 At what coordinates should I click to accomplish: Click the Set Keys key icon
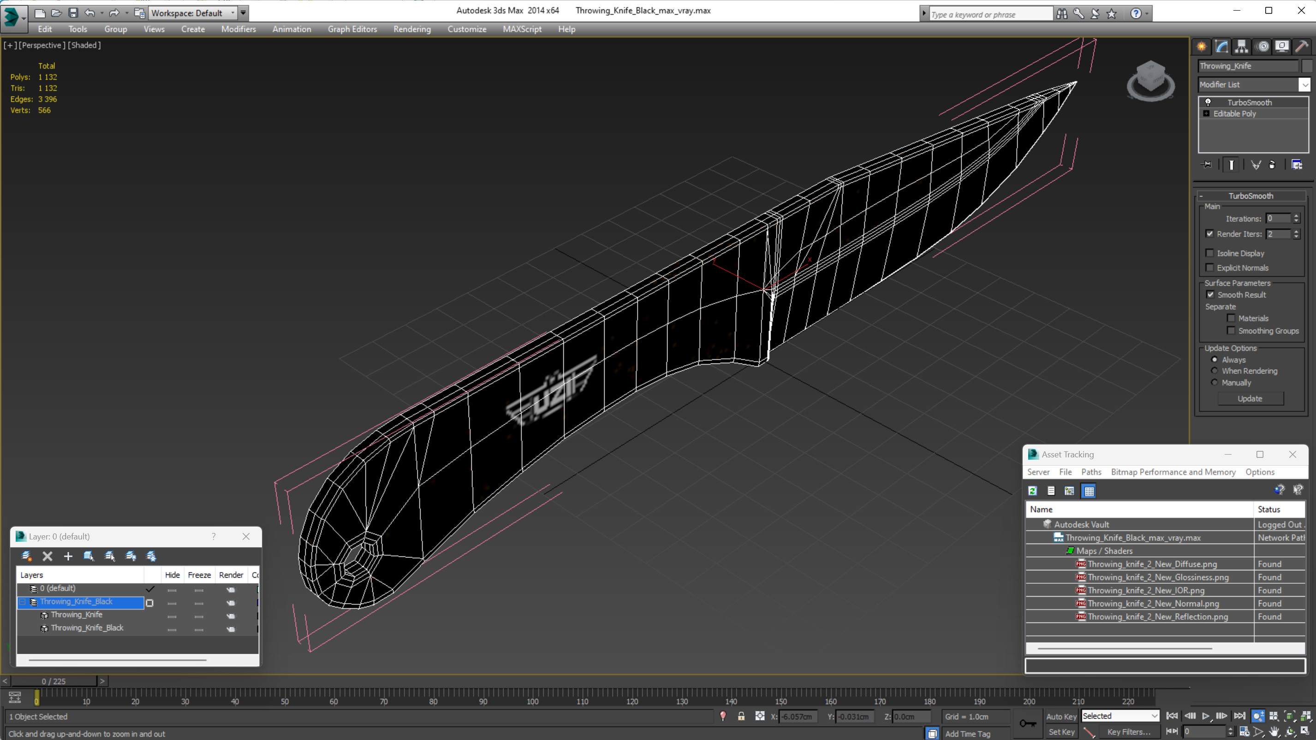(x=1027, y=724)
